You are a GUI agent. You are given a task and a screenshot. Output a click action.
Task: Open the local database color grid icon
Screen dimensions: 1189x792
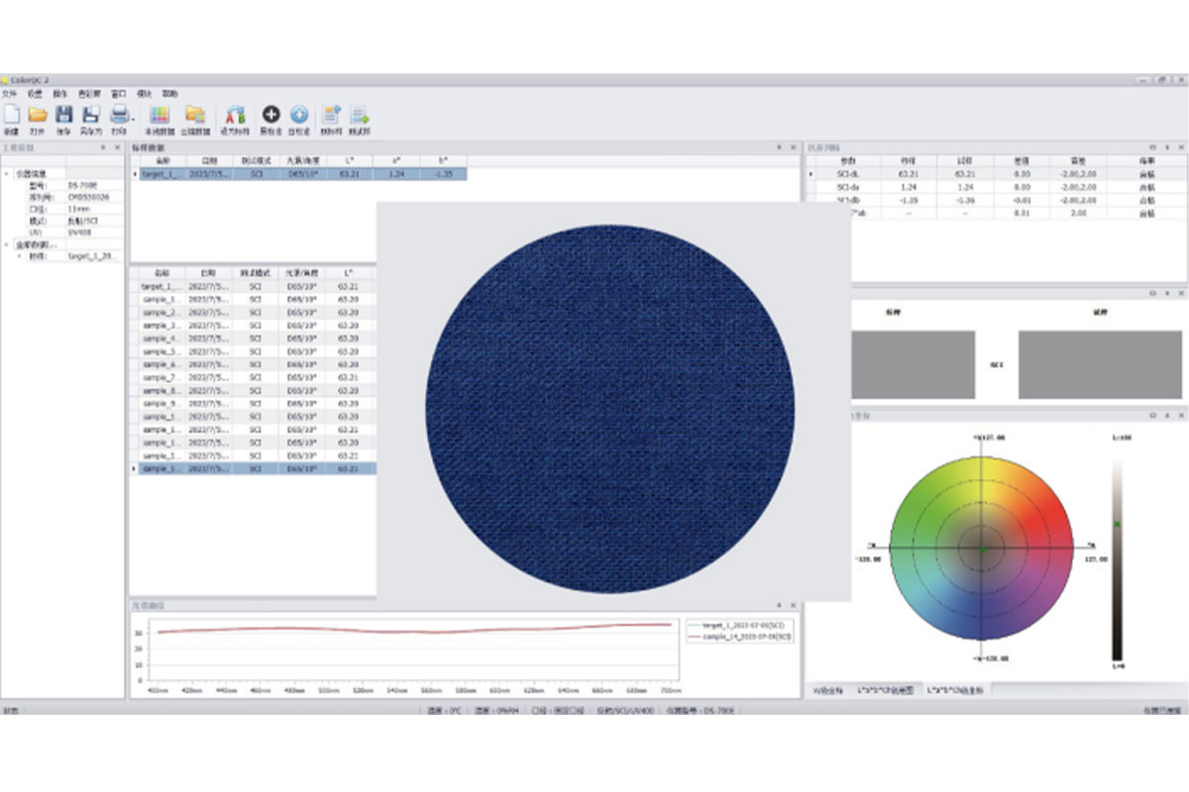(x=160, y=115)
